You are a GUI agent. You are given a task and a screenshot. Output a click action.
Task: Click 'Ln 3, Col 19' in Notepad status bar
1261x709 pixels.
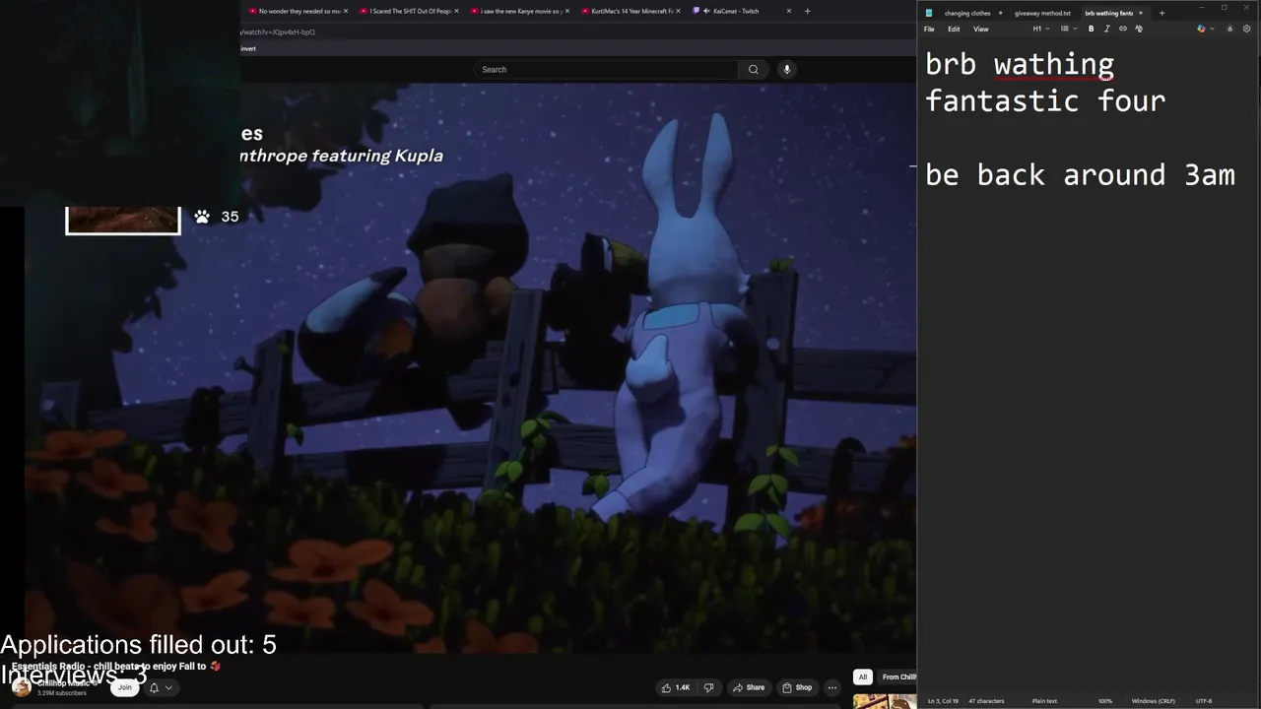pos(943,701)
